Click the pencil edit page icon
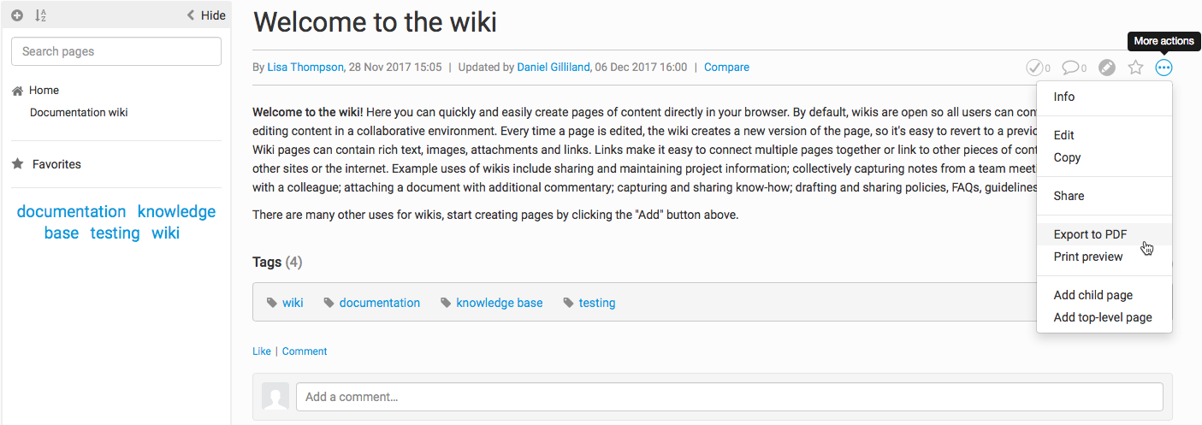The height and width of the screenshot is (425, 1202). pyautogui.click(x=1107, y=68)
